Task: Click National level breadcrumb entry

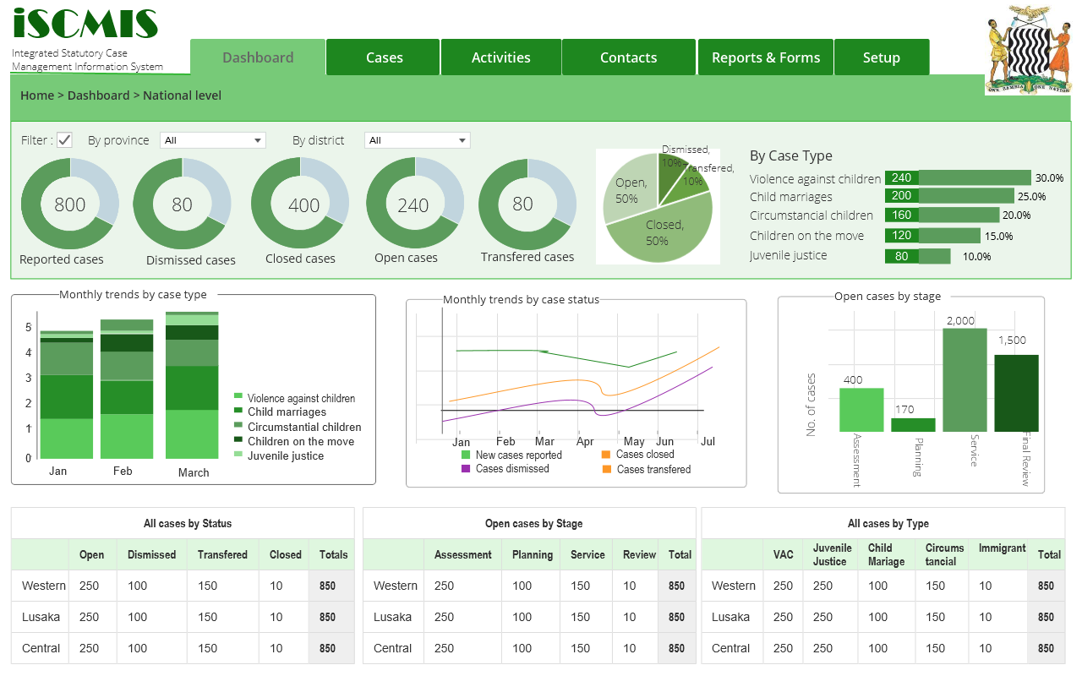Action: point(183,95)
